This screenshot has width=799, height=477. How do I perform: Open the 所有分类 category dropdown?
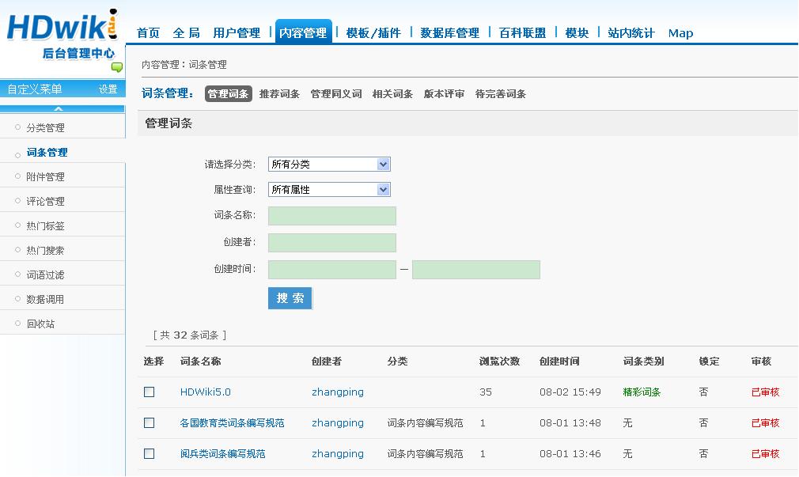[x=329, y=164]
